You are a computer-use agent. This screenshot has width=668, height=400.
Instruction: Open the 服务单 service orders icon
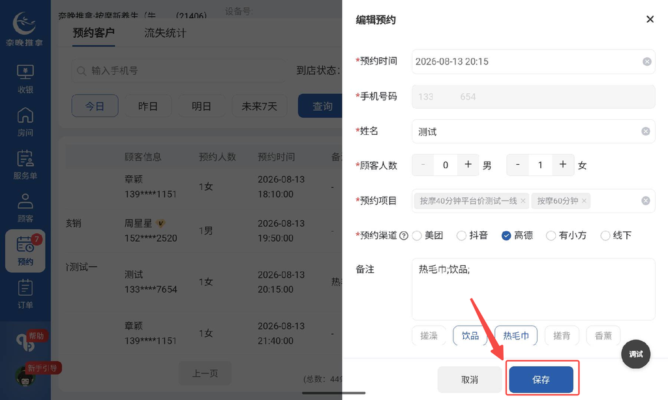[x=25, y=165]
